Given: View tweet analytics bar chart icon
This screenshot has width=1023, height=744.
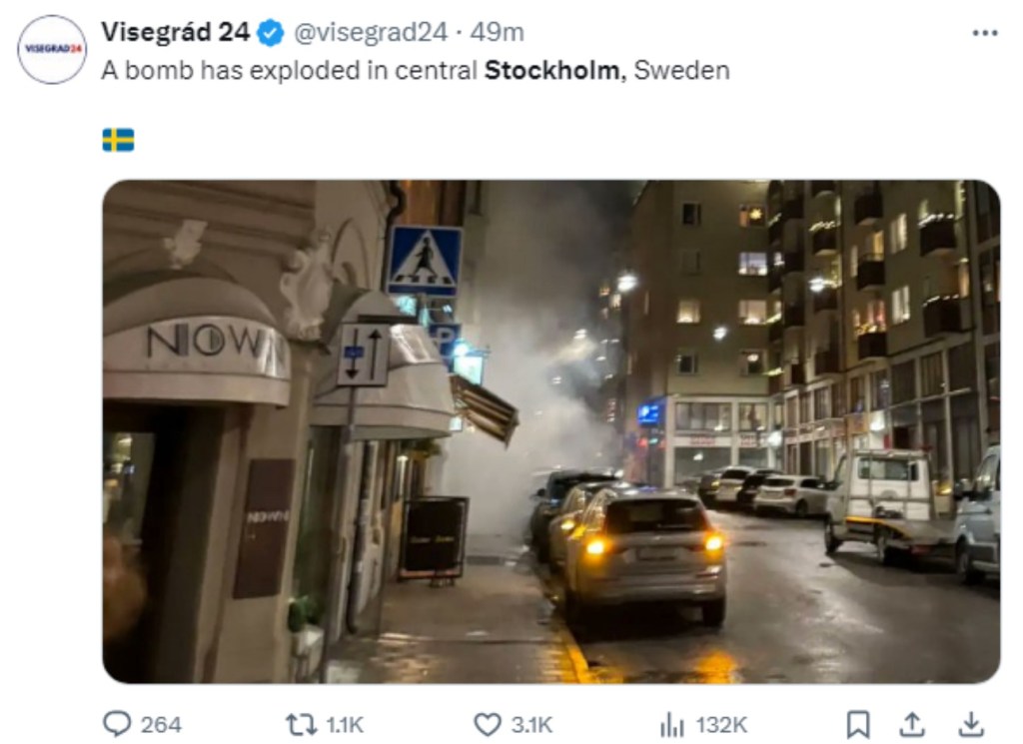Looking at the screenshot, I should click(x=672, y=724).
